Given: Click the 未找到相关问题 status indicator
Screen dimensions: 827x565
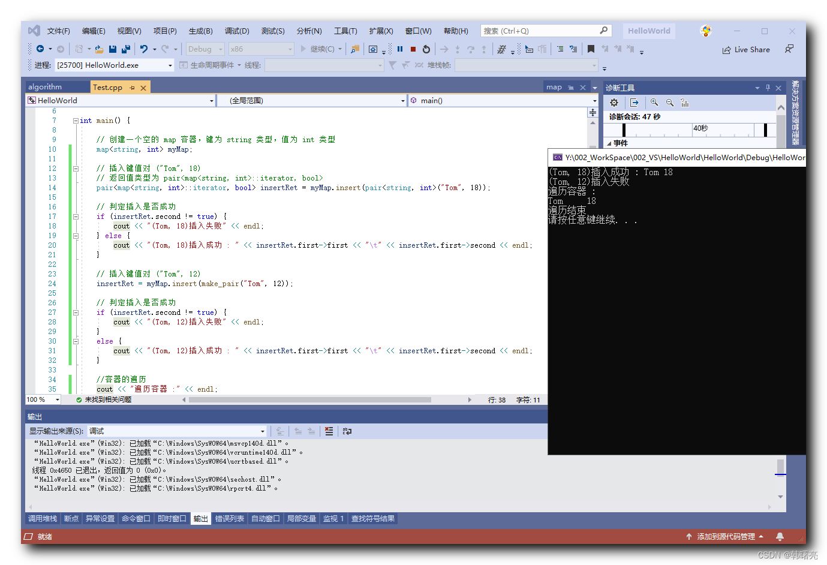Looking at the screenshot, I should 104,399.
